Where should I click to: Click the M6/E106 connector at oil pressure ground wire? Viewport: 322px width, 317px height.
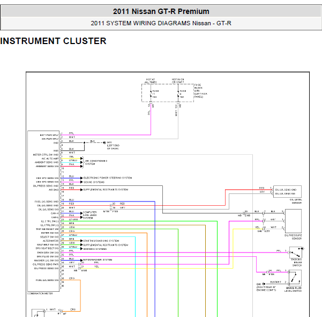(x=244, y=213)
